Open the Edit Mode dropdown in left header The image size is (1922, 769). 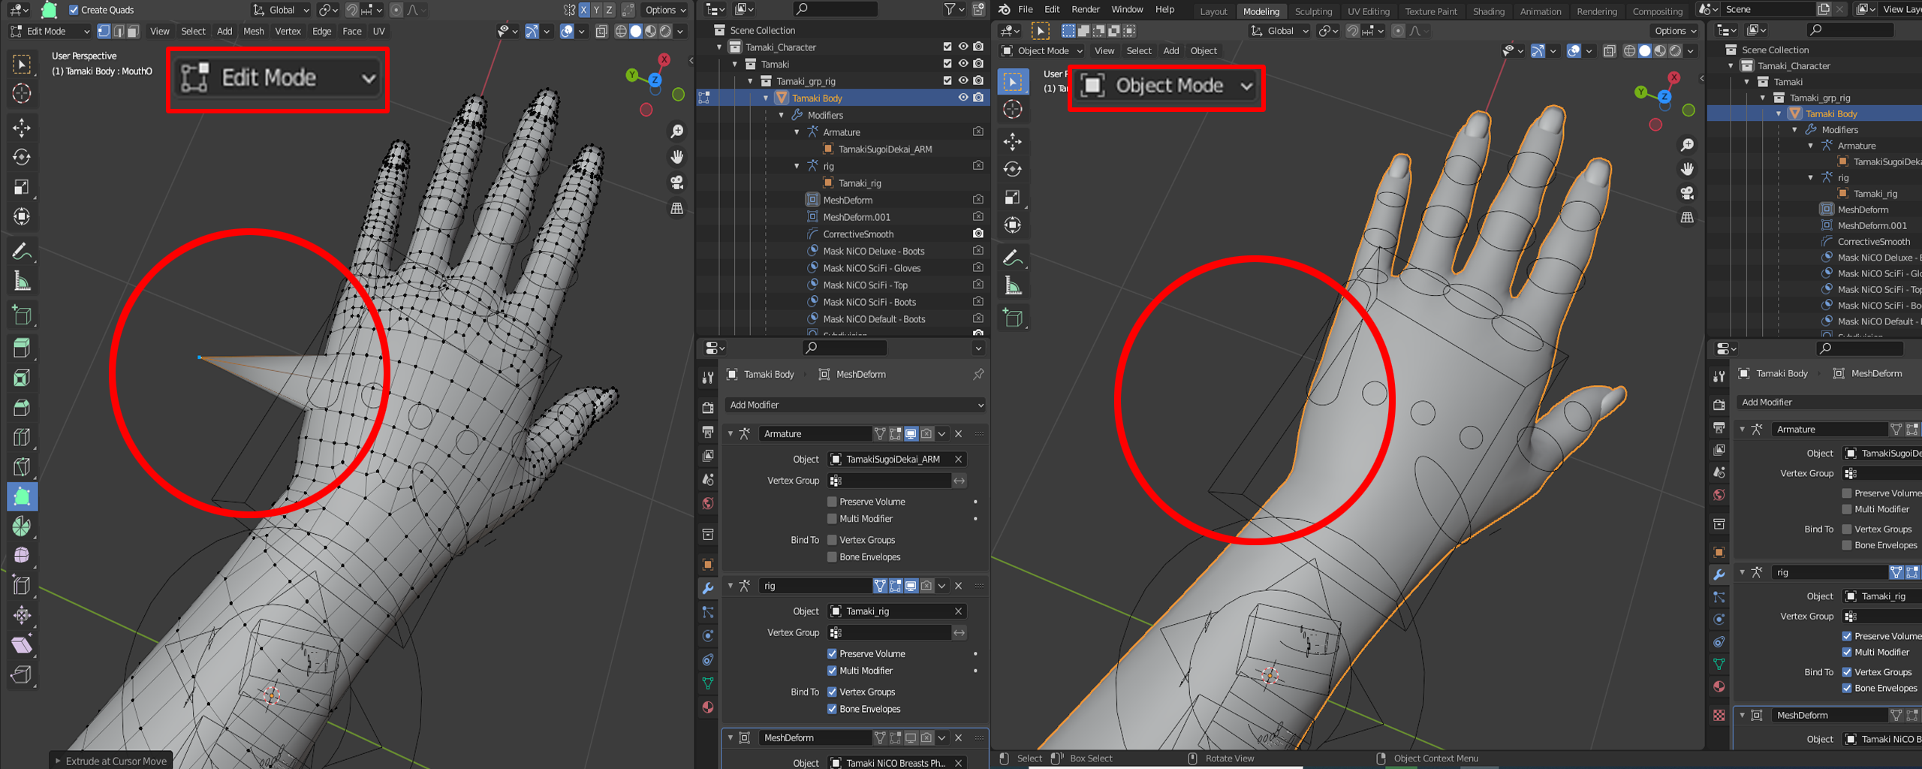pos(50,32)
